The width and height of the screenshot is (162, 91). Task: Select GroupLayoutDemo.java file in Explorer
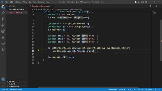[x=17, y=12]
